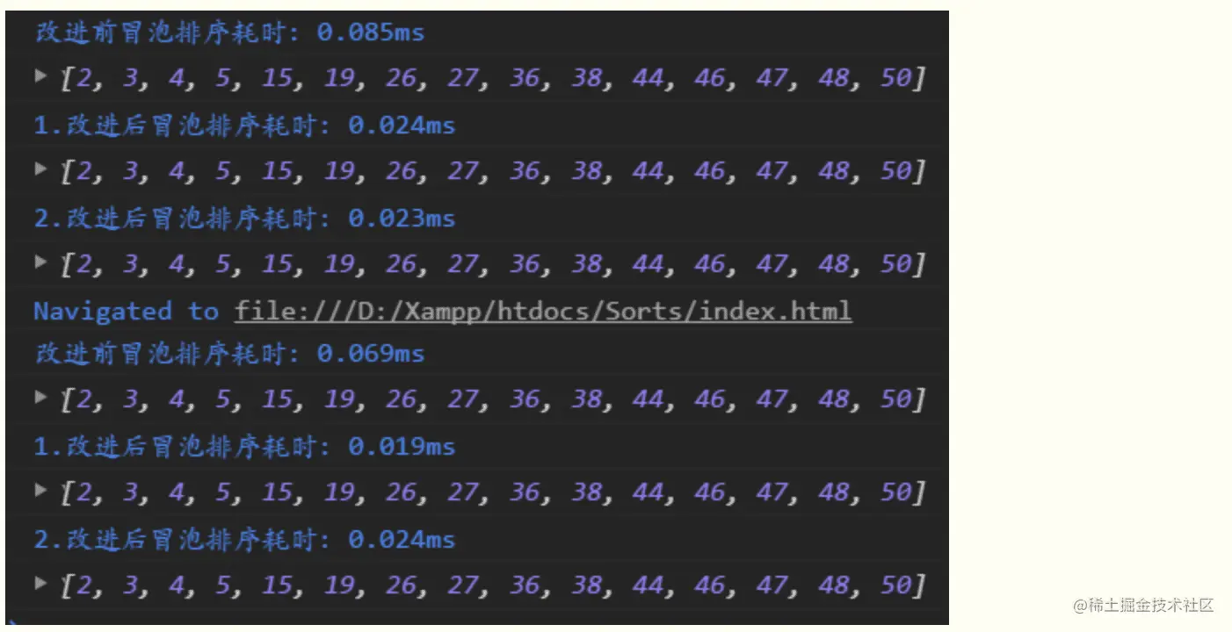Select the 'Navigated to' text

coord(126,311)
